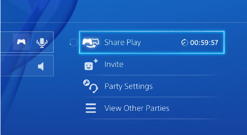
Task: Select the Share Play menu label
Action: [123, 42]
